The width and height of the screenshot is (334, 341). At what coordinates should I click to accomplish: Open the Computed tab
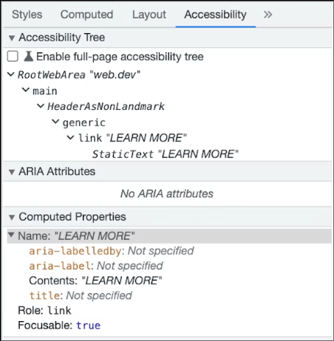coord(86,15)
